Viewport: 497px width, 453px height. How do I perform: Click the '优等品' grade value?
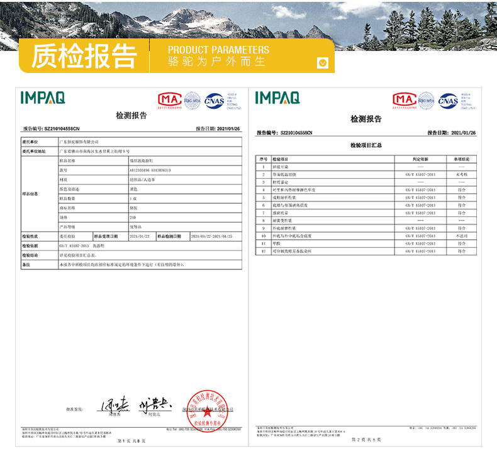tap(135, 227)
